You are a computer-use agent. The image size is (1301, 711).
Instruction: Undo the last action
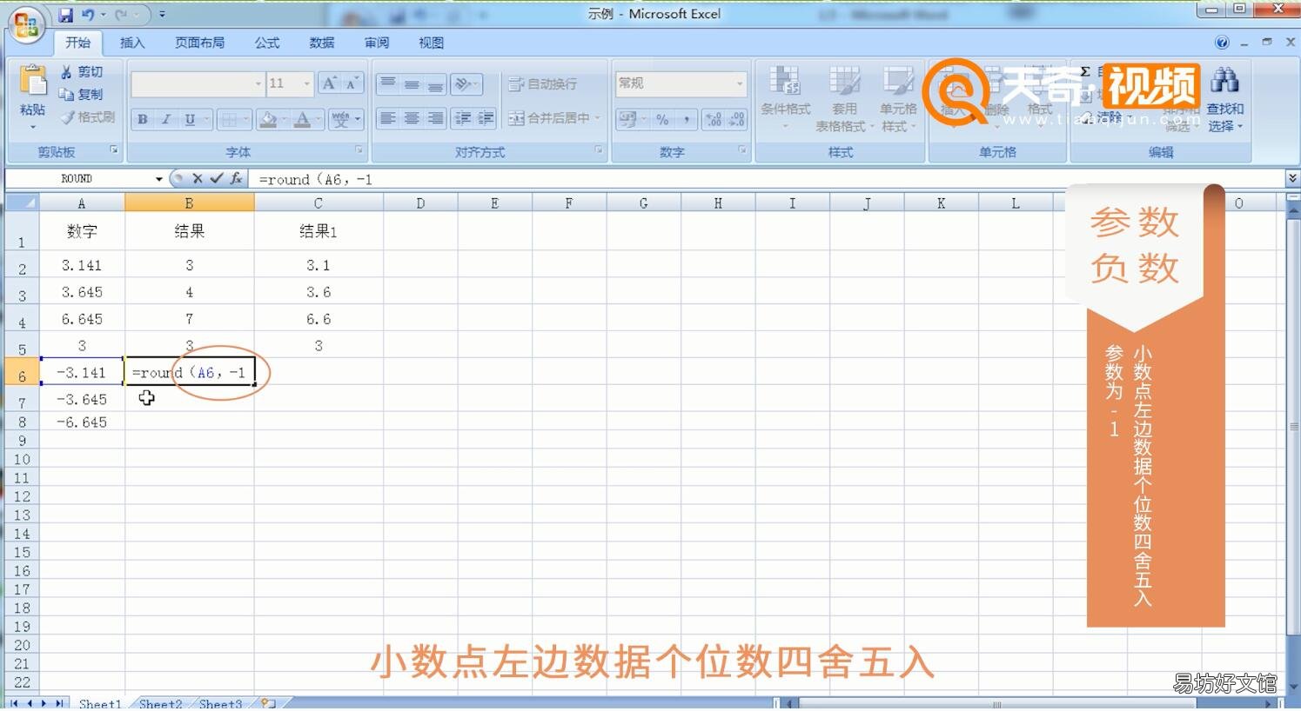click(x=89, y=15)
